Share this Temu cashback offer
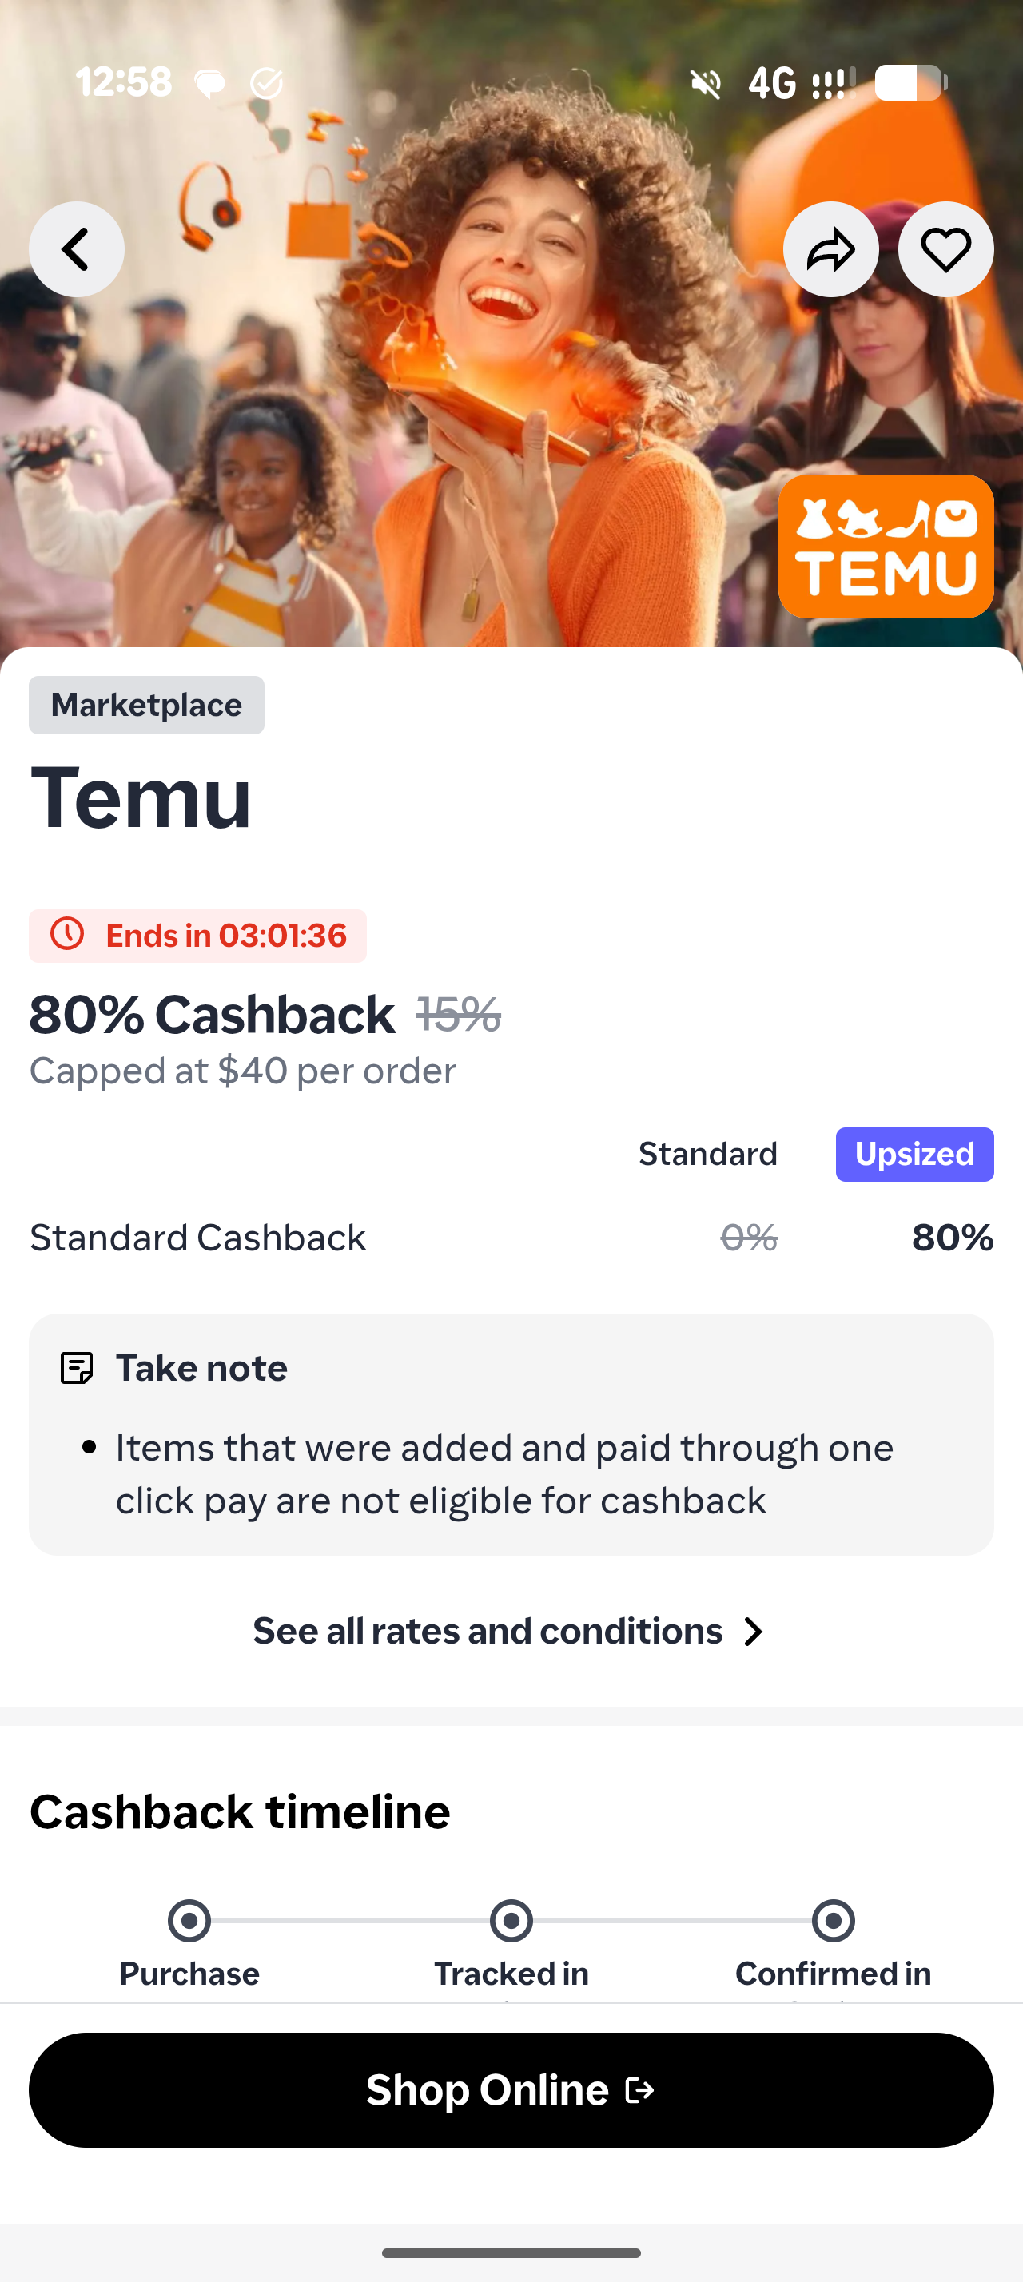This screenshot has width=1023, height=2282. [x=830, y=249]
